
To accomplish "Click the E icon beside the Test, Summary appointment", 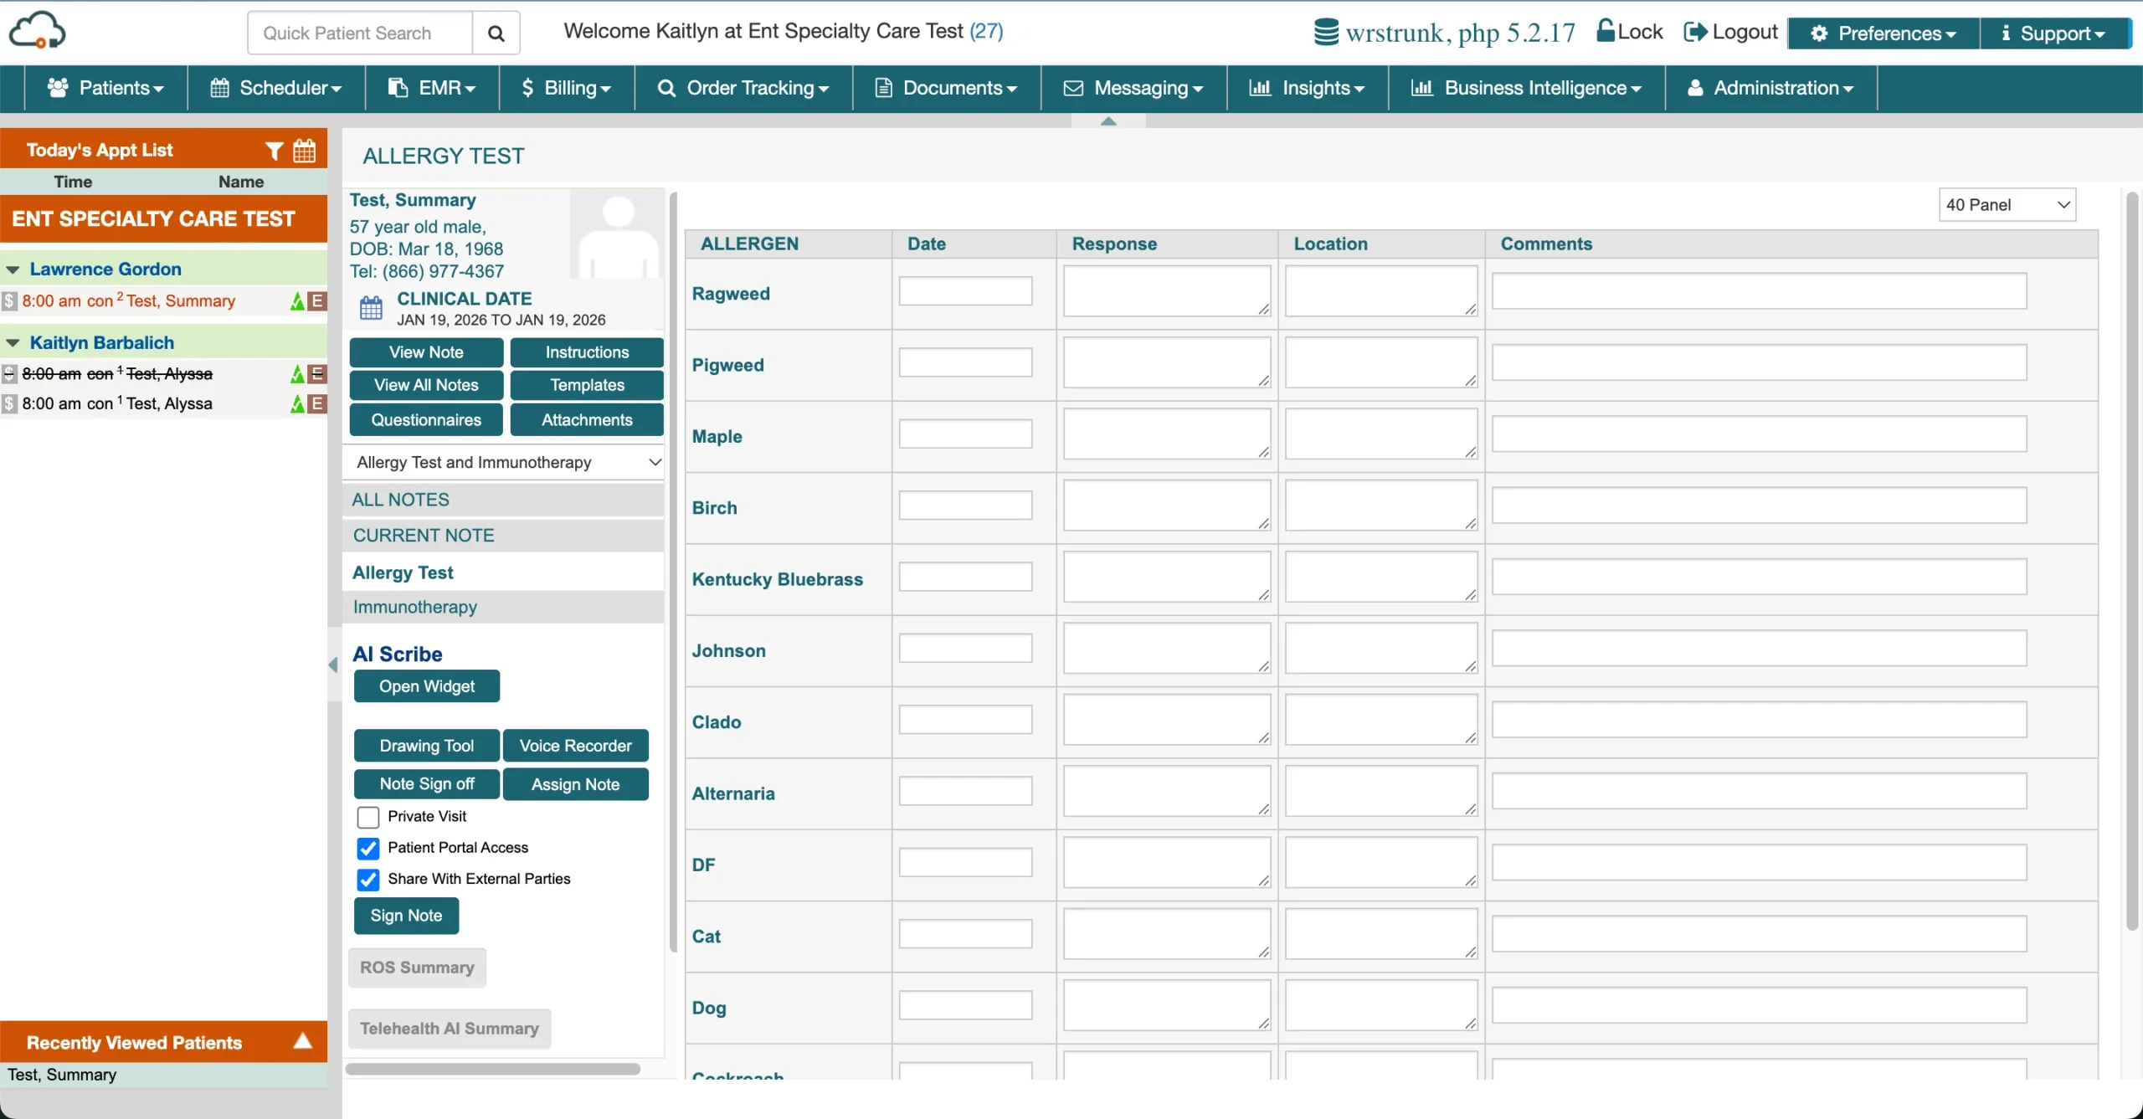I will [318, 300].
